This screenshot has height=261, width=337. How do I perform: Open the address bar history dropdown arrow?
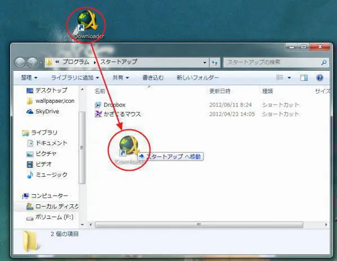[204, 62]
